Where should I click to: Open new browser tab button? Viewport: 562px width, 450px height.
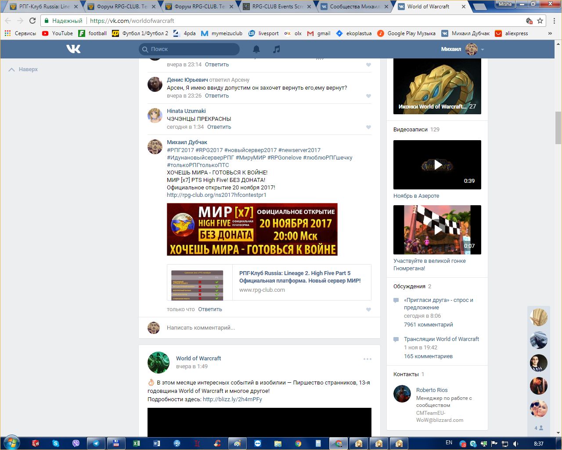pos(479,7)
